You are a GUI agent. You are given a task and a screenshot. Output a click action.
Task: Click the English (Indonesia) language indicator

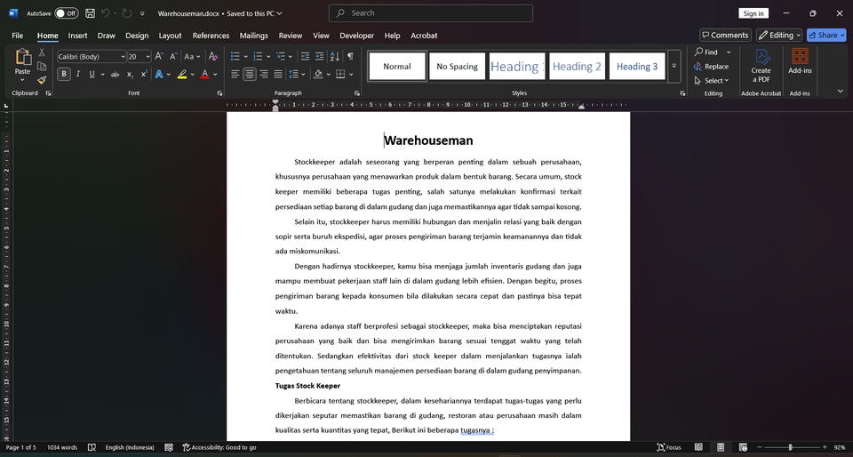(x=130, y=447)
